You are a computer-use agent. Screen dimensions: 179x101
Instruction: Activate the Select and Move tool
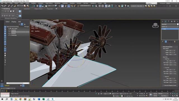pos(37,6)
